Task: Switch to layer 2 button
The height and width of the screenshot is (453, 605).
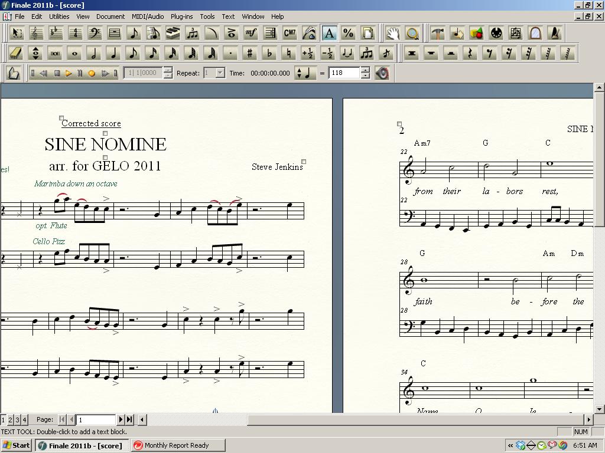Action: point(11,419)
